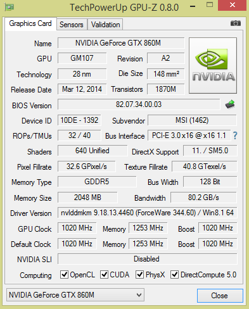Click Default Clock row's Boost 1020 MHz field

(218, 244)
